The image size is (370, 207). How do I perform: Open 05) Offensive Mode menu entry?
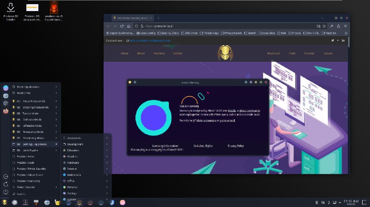pyautogui.click(x=35, y=125)
